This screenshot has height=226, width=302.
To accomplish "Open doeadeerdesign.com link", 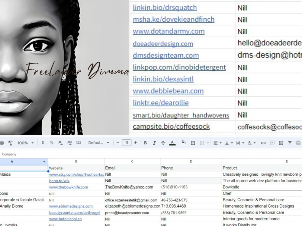I will [163, 44].
